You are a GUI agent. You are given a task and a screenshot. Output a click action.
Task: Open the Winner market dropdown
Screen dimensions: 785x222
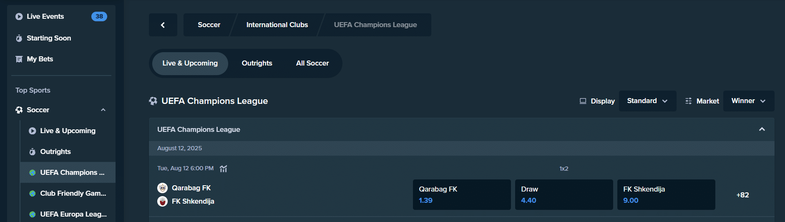(748, 101)
